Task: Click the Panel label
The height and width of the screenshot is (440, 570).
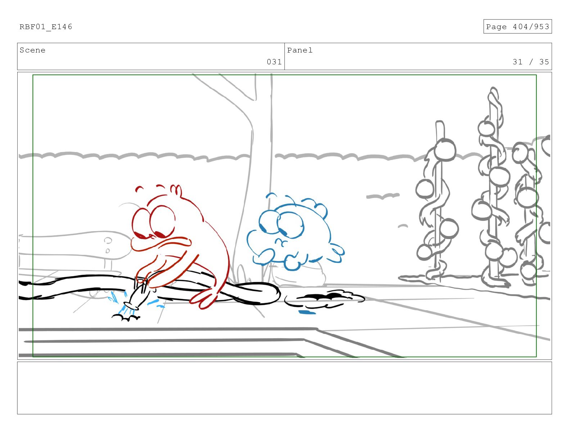Action: [x=300, y=50]
